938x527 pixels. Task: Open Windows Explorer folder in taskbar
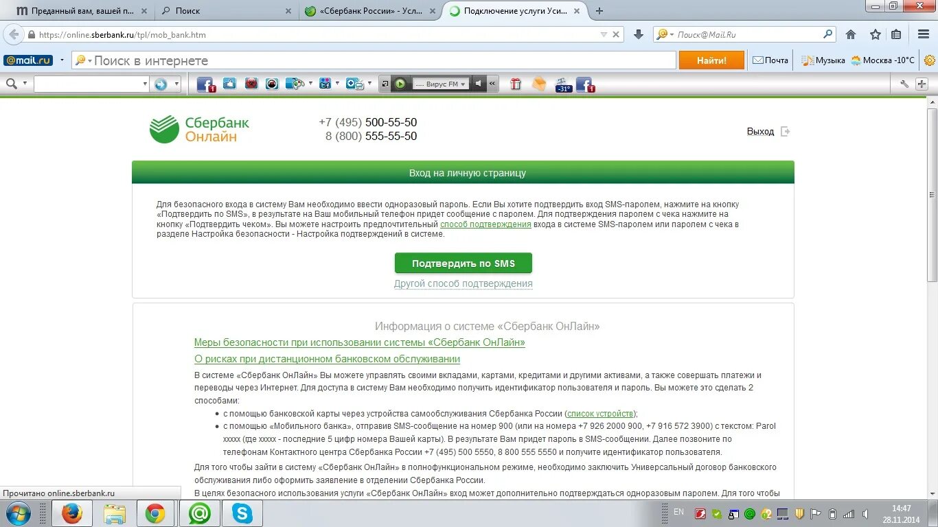[x=115, y=513]
